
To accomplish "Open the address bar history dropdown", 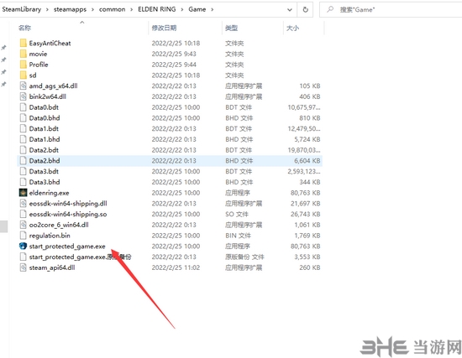I will click(290, 10).
